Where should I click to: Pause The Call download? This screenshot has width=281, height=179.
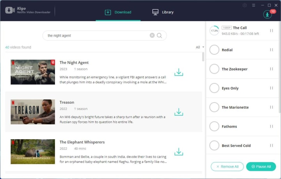[x=272, y=30]
